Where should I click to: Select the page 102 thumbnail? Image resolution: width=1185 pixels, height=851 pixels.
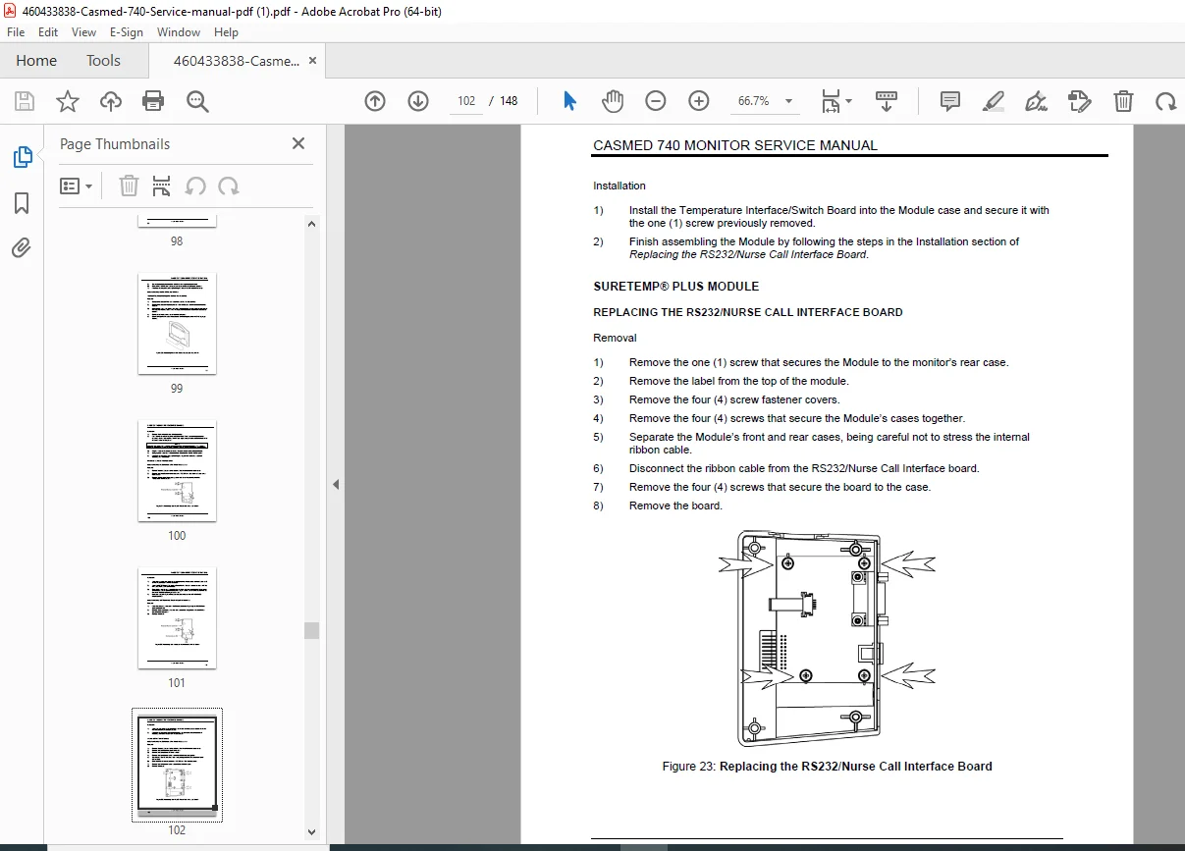click(177, 766)
